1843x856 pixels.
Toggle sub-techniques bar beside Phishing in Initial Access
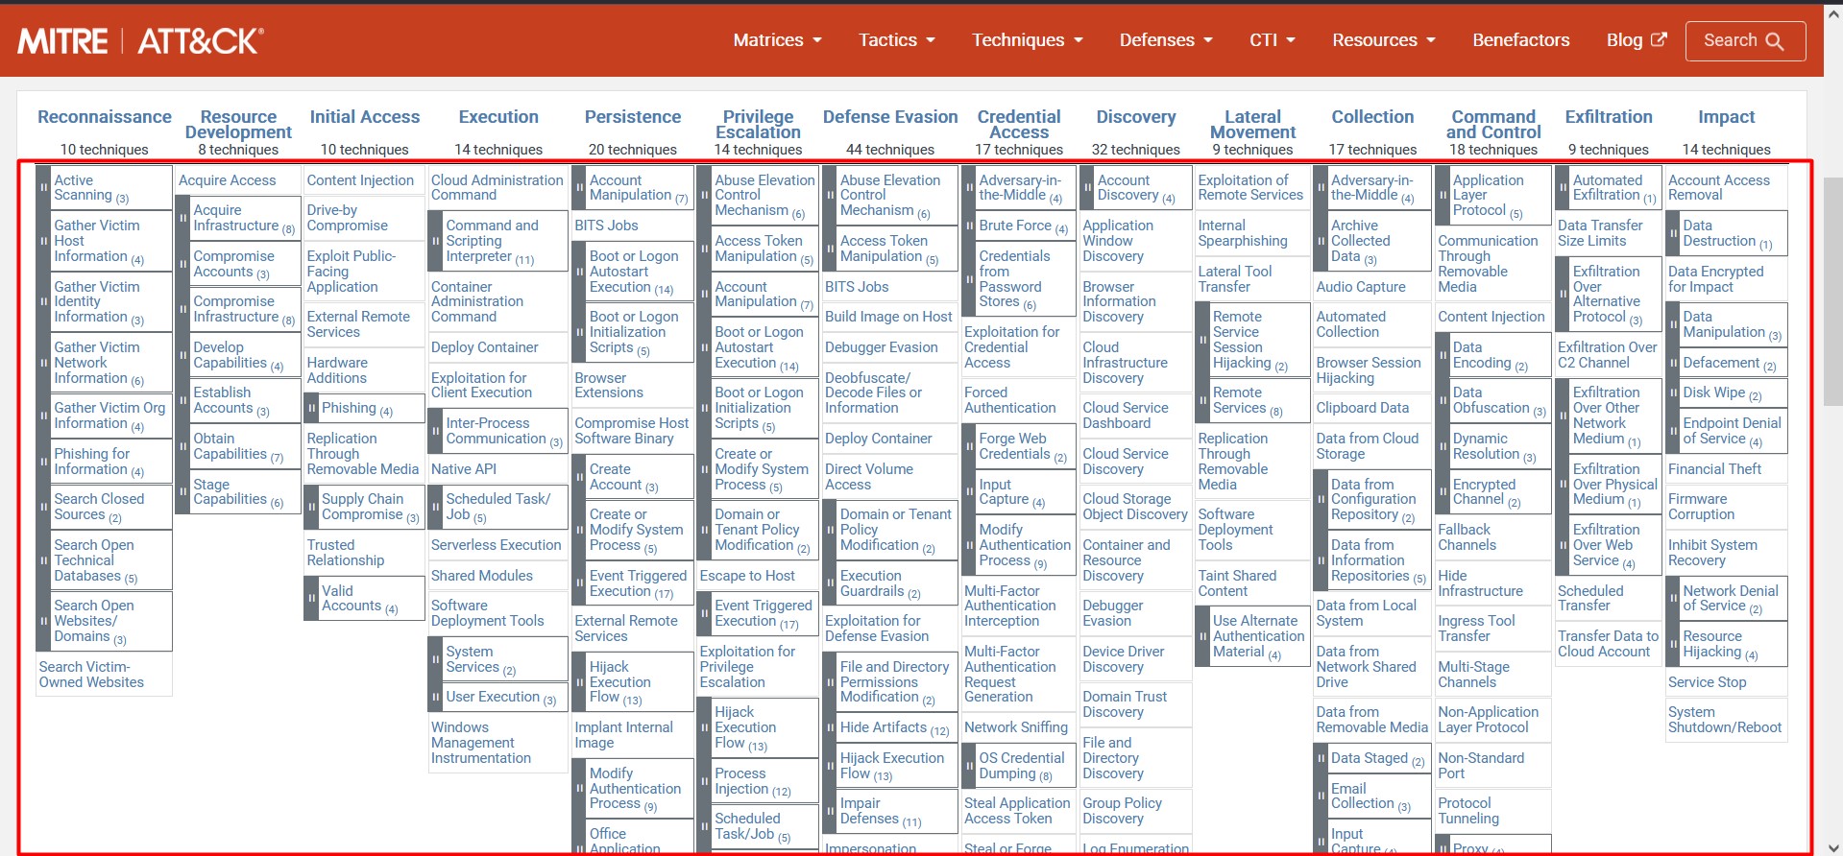(x=311, y=408)
